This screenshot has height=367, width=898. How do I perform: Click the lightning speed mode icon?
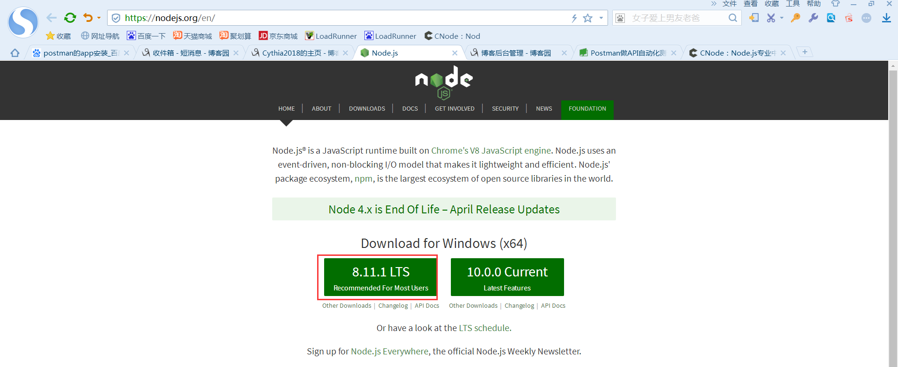click(574, 18)
